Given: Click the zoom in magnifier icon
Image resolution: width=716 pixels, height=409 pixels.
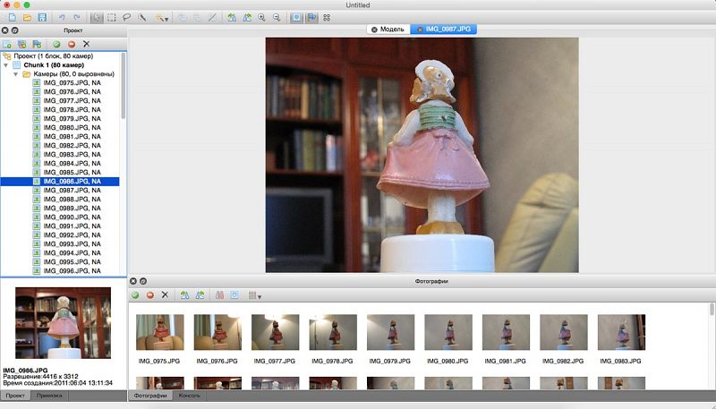Looking at the screenshot, I should click(260, 18).
